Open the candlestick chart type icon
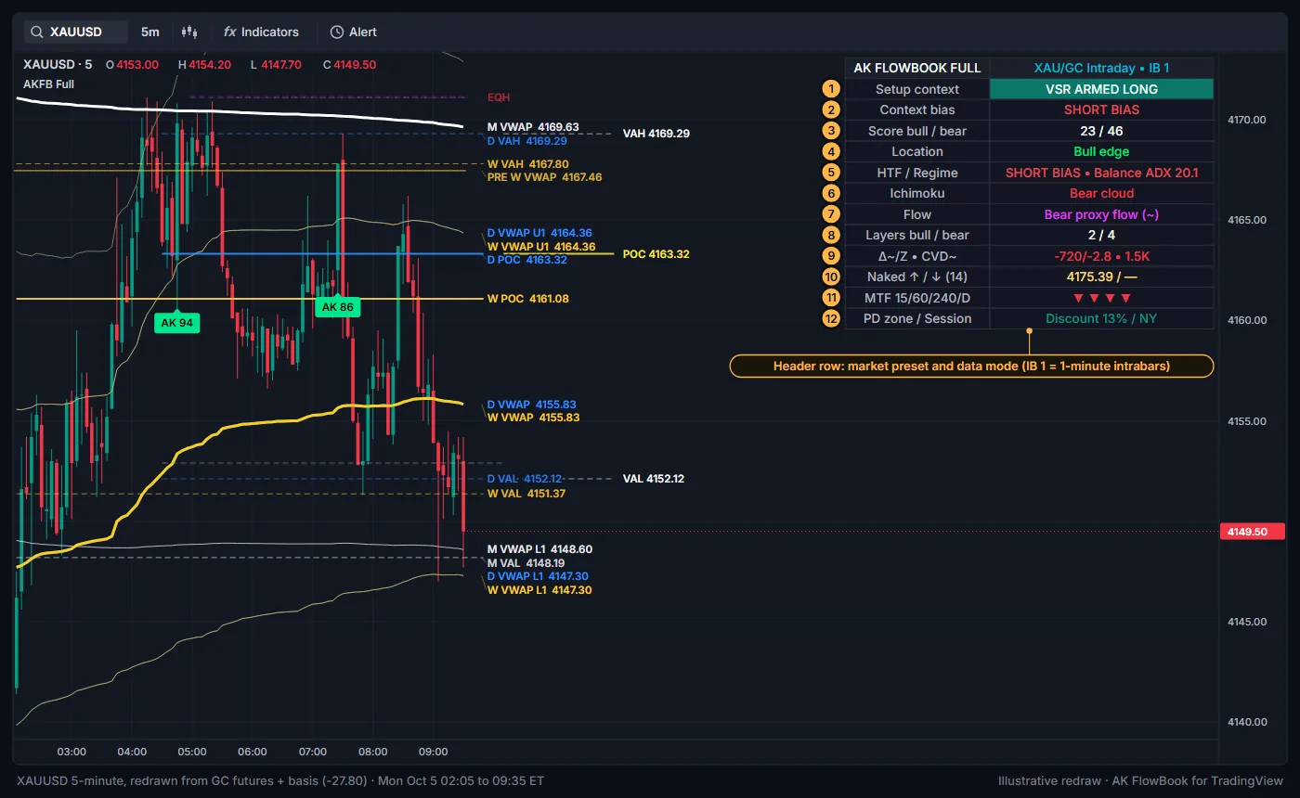Image resolution: width=1300 pixels, height=798 pixels. click(189, 32)
